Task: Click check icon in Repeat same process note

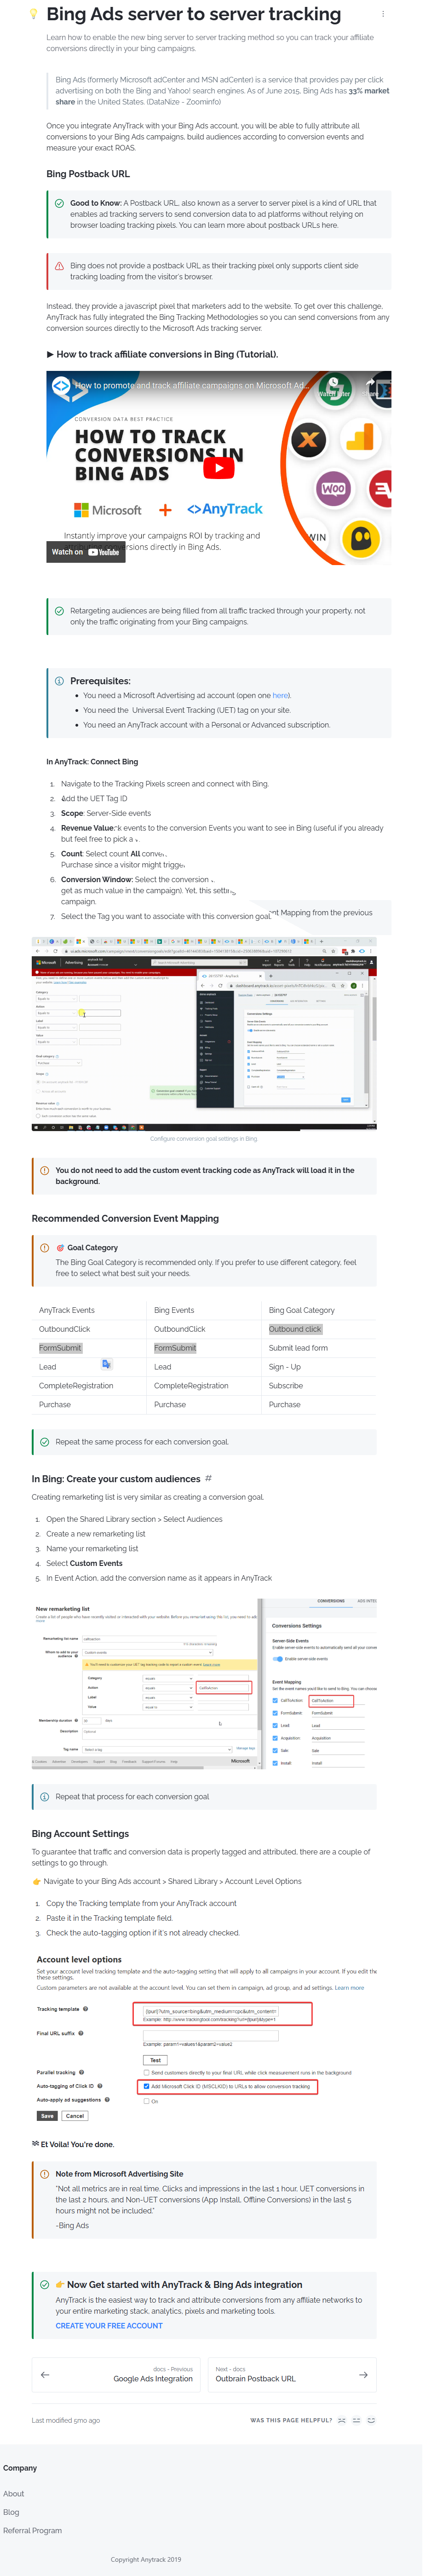Action: (44, 1442)
